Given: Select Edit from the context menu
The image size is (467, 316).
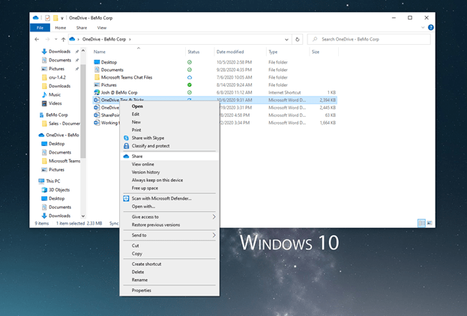Looking at the screenshot, I should click(x=169, y=115).
